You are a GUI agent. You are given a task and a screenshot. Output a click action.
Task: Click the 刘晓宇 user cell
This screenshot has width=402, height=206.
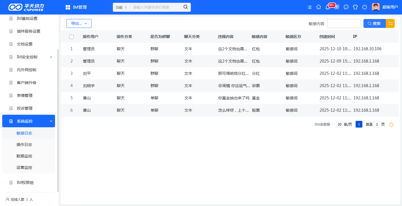pos(89,86)
